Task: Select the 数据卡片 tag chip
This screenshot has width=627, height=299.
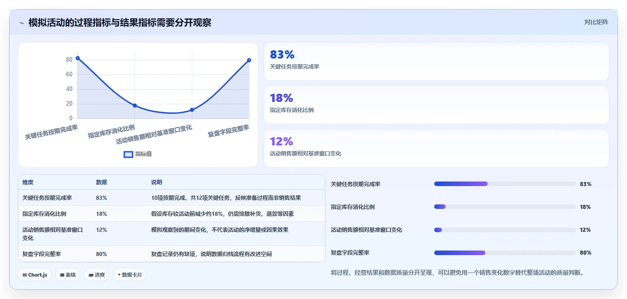Action: pyautogui.click(x=130, y=275)
